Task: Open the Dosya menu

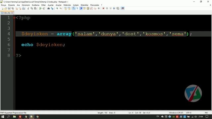Action: coord(4,5)
